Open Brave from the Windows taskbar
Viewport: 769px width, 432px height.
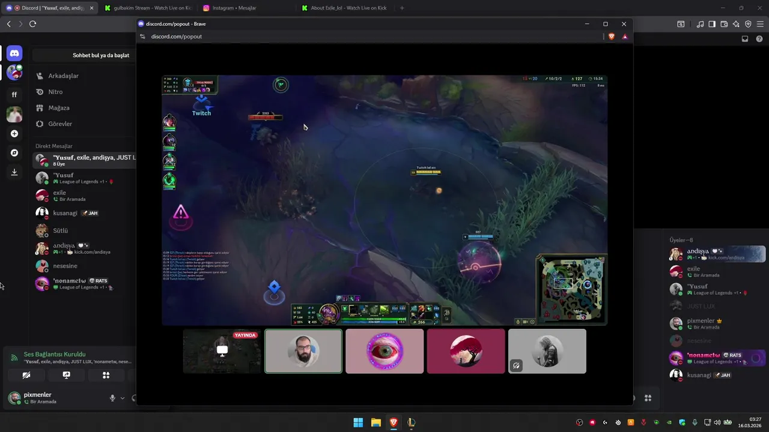point(394,422)
